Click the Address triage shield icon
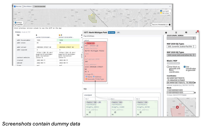 click(x=94, y=77)
